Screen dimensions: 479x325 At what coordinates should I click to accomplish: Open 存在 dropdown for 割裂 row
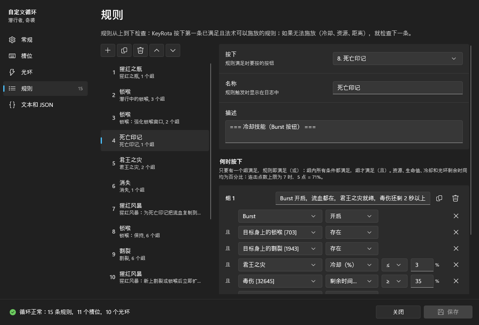352,249
